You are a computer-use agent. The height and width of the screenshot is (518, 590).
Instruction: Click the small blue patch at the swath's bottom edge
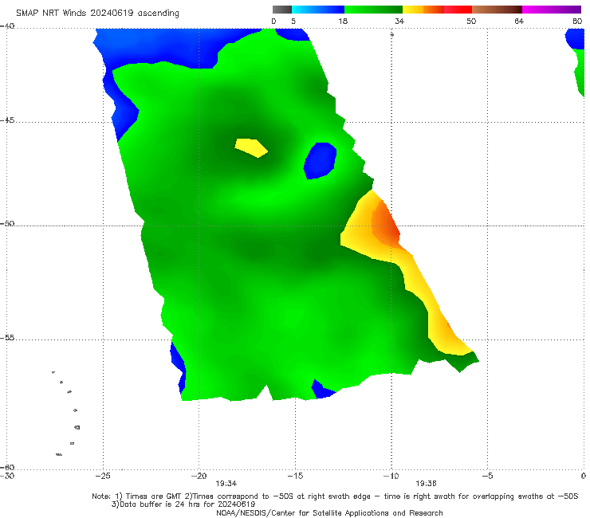pos(322,390)
